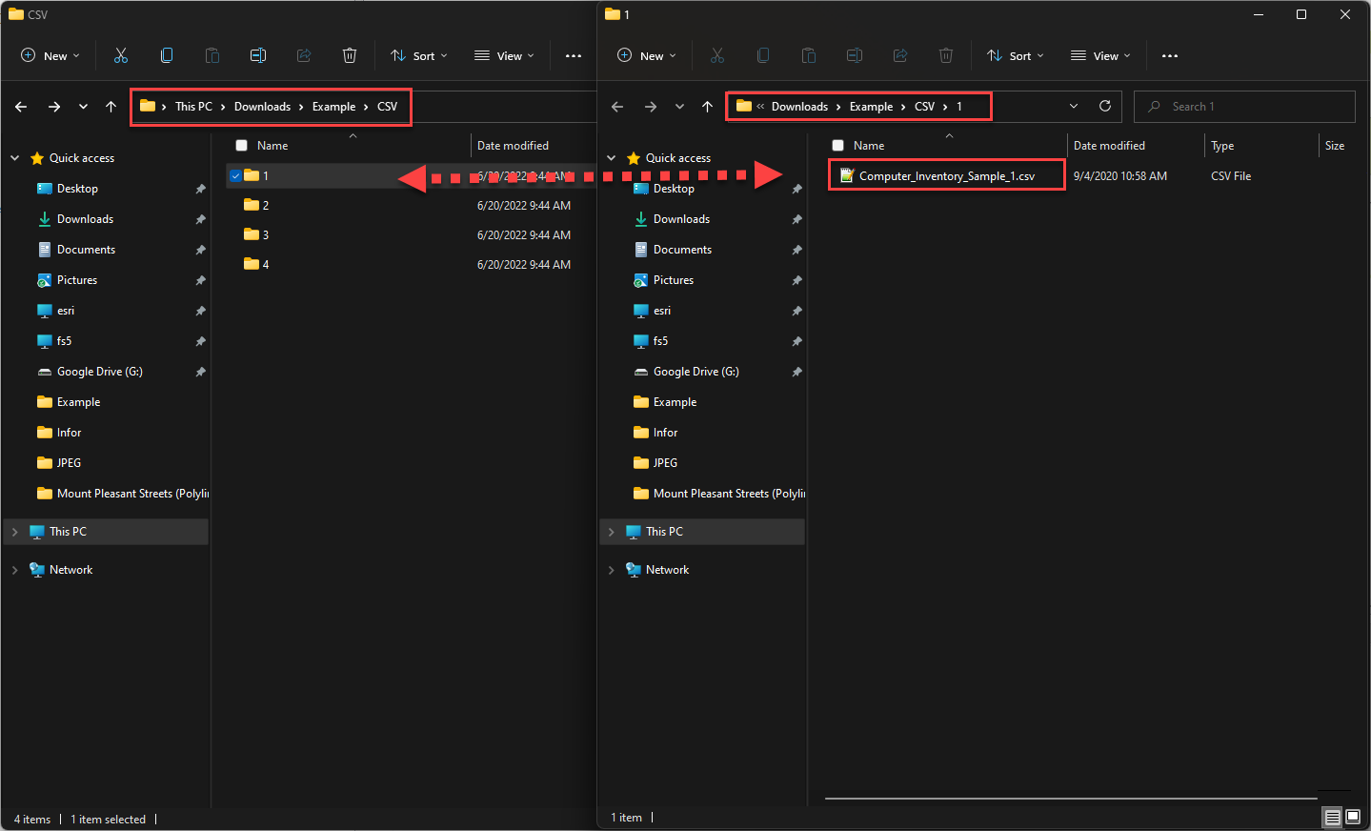Click Copy icon in the '1' window toolbar
Viewport: 1371px width, 831px height.
(x=763, y=55)
